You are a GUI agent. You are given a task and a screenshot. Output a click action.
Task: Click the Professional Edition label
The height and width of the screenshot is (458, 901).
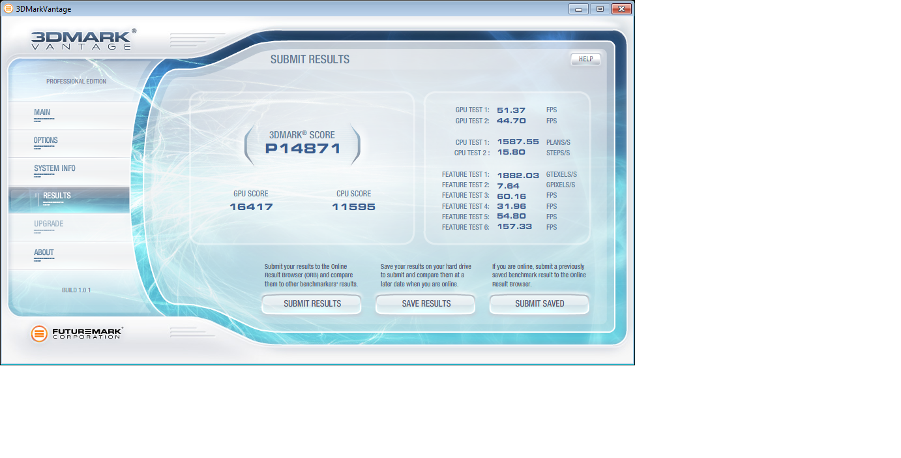(76, 82)
